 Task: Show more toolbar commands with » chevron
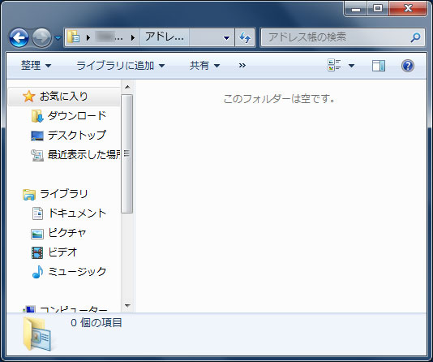242,66
